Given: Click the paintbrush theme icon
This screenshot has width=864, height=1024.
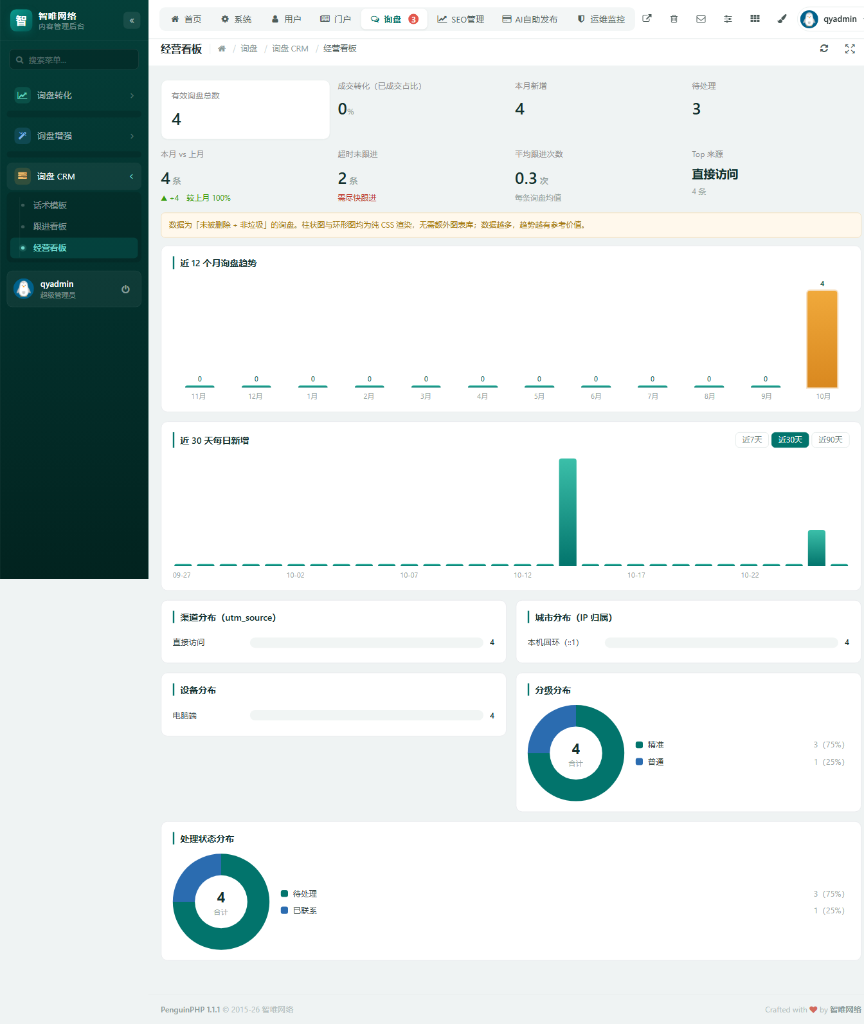Looking at the screenshot, I should (782, 19).
